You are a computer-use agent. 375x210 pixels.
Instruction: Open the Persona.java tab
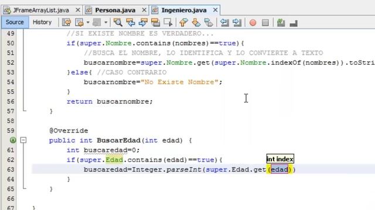point(115,10)
